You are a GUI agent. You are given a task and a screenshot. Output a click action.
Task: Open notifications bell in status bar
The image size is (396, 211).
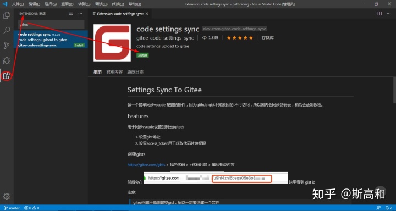pos(388,208)
